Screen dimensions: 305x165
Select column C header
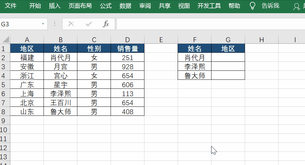tap(94, 40)
